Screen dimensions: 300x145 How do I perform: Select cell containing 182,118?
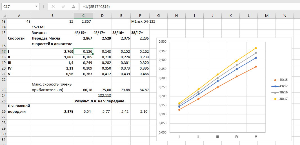coord(102,95)
